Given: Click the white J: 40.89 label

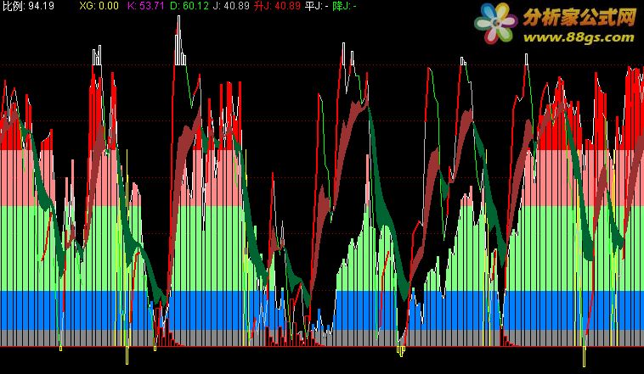Looking at the screenshot, I should pyautogui.click(x=231, y=6).
